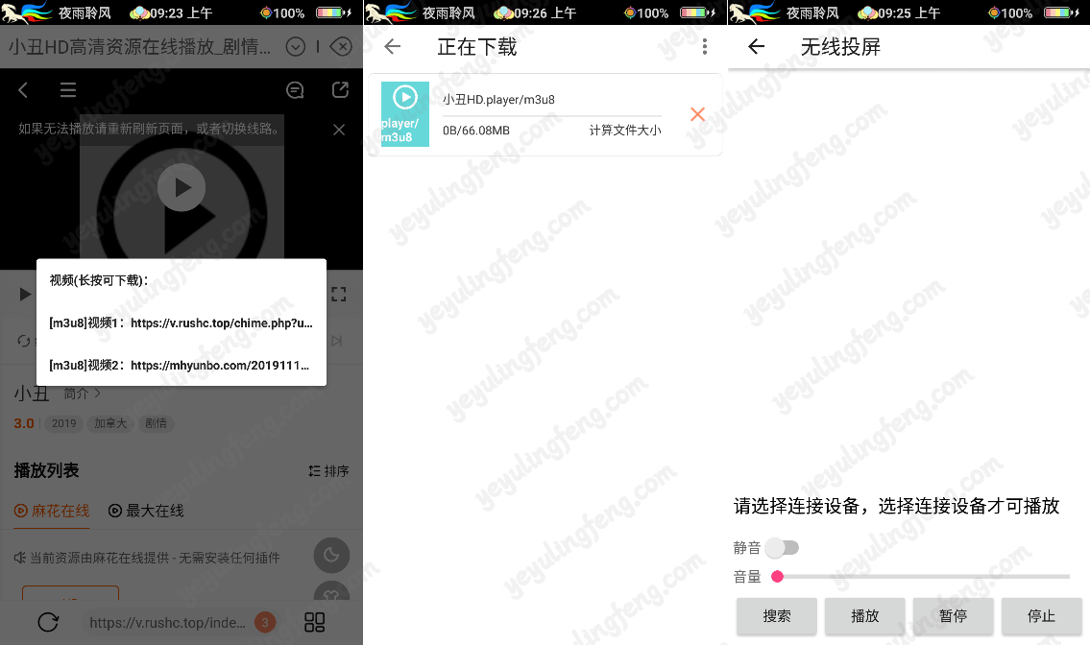Toggle the 静音 mute switch

[782, 548]
